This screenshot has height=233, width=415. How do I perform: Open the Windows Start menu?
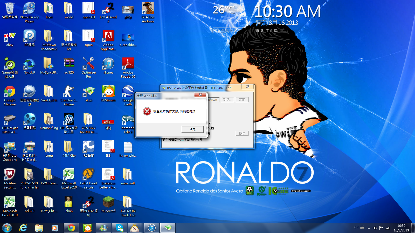tap(7, 228)
